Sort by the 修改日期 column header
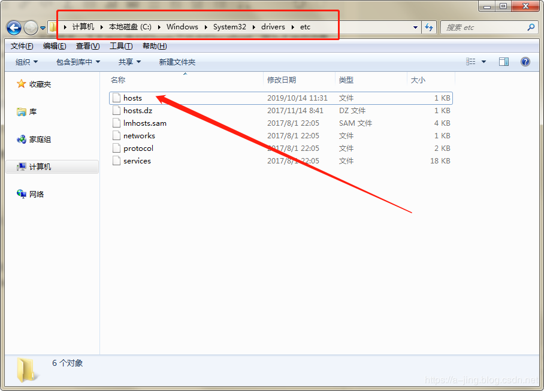The width and height of the screenshot is (544, 391). click(x=282, y=80)
